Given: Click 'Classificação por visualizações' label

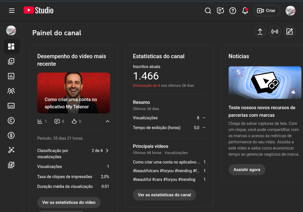Looking at the screenshot, I should click(x=53, y=154).
